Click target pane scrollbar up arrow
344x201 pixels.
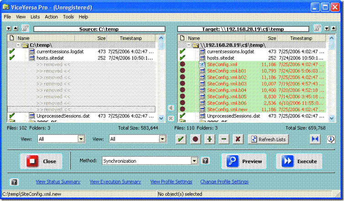tap(332, 38)
